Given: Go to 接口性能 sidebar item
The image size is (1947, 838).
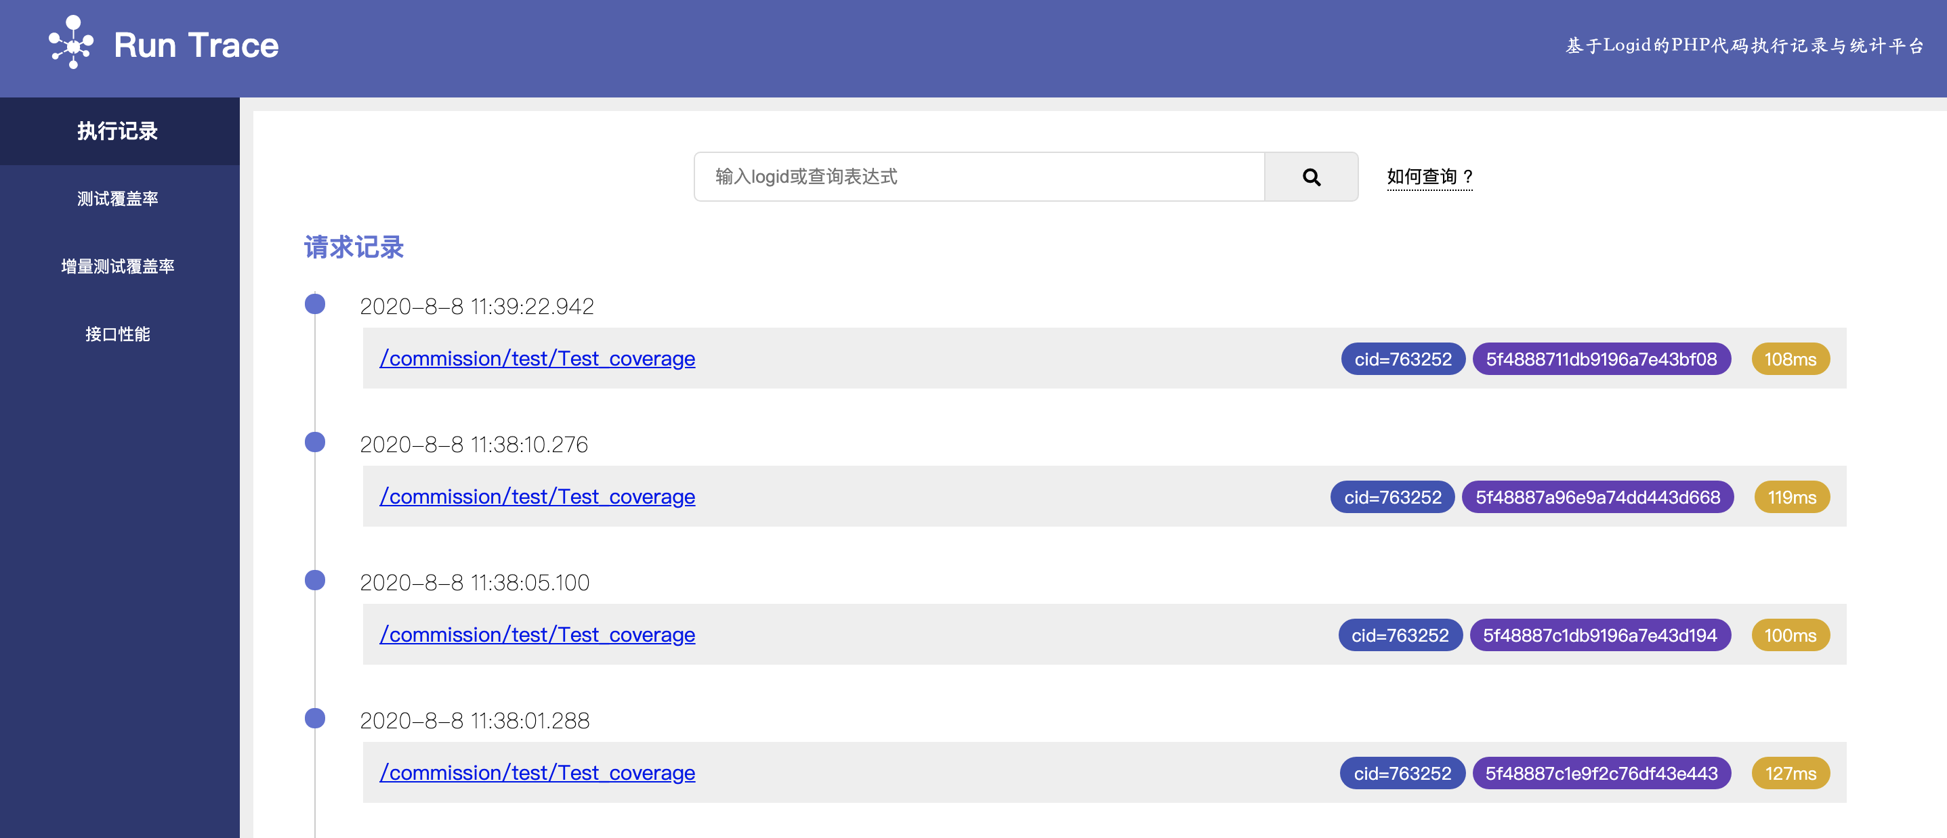Looking at the screenshot, I should [x=118, y=334].
